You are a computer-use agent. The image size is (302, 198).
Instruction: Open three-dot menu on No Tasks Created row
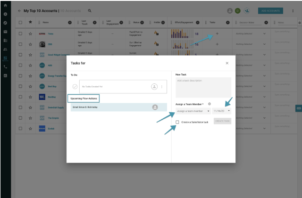point(161,87)
